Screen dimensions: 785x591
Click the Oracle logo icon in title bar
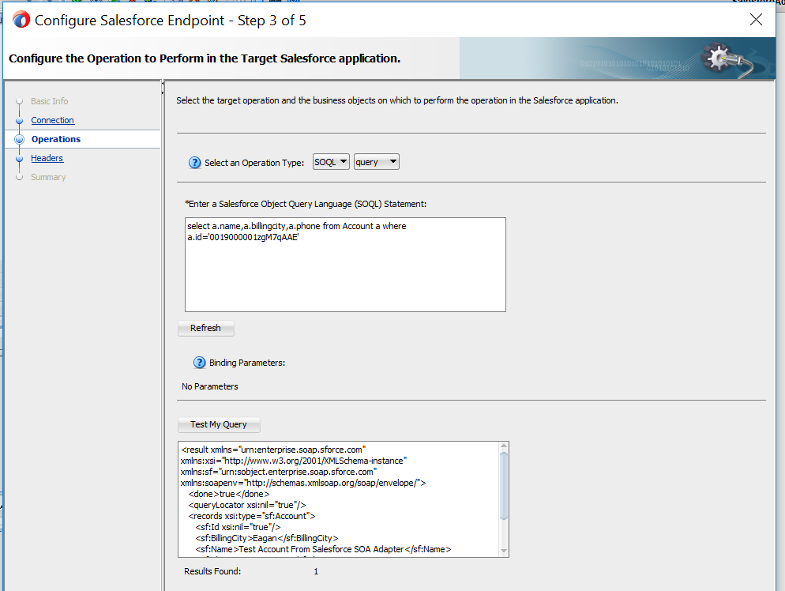point(21,18)
